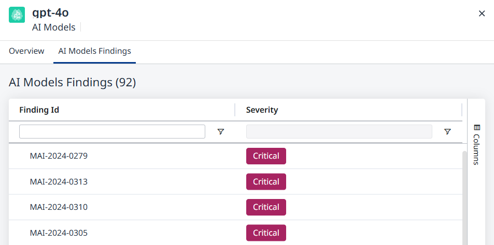
Task: Click the gpt-4o AI model brain icon
Action: 17,14
